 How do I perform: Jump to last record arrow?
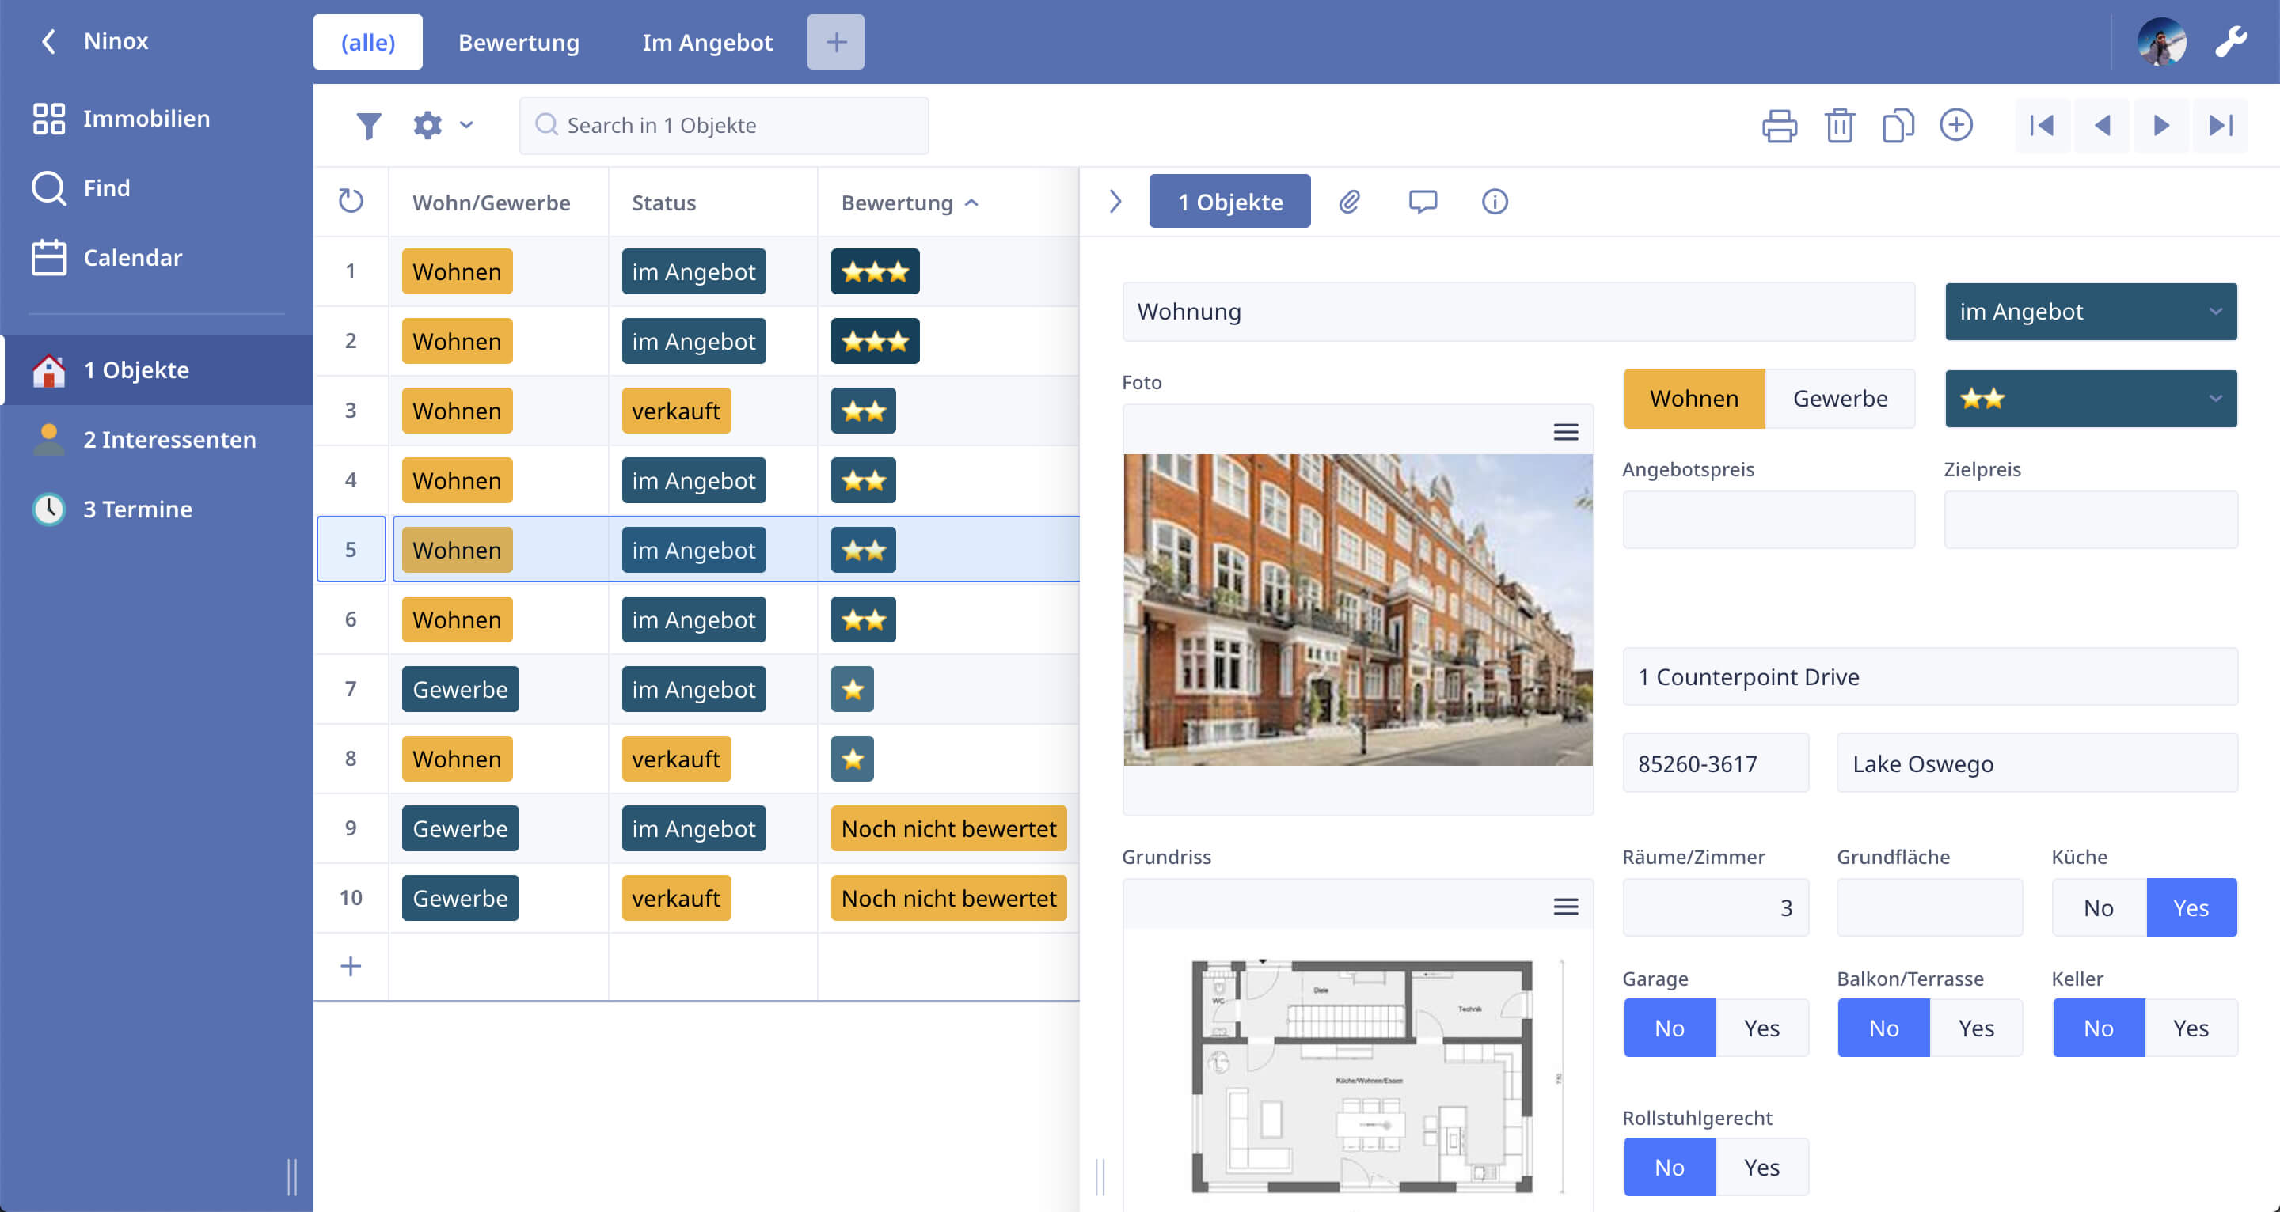pos(2220,126)
